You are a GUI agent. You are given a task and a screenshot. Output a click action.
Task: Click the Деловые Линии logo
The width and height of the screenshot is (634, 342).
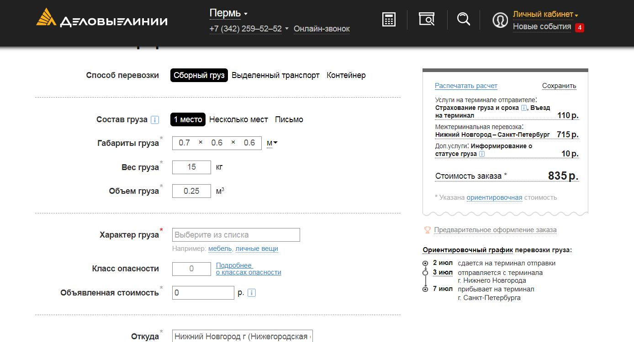(x=102, y=18)
